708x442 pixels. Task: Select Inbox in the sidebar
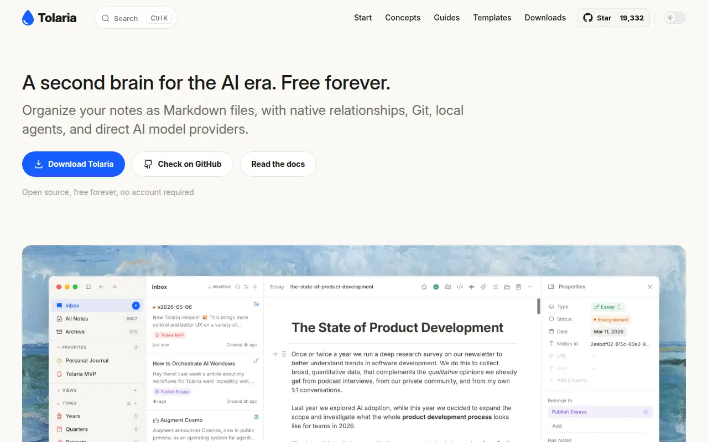pyautogui.click(x=97, y=306)
